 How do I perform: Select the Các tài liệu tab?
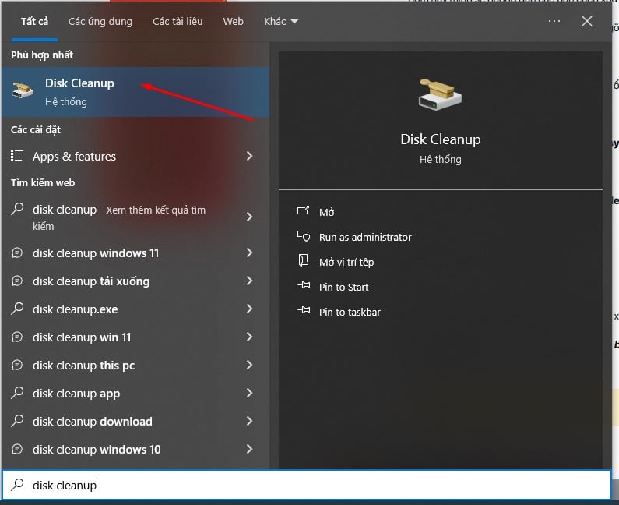[178, 21]
